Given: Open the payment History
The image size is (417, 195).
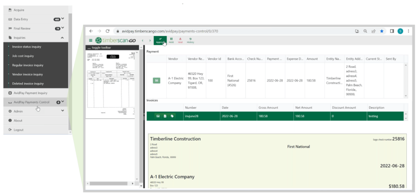Looking at the screenshot, I should coord(191,40).
